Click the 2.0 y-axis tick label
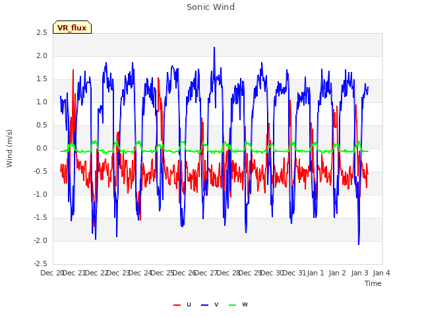The image size is (422, 317). [42, 56]
